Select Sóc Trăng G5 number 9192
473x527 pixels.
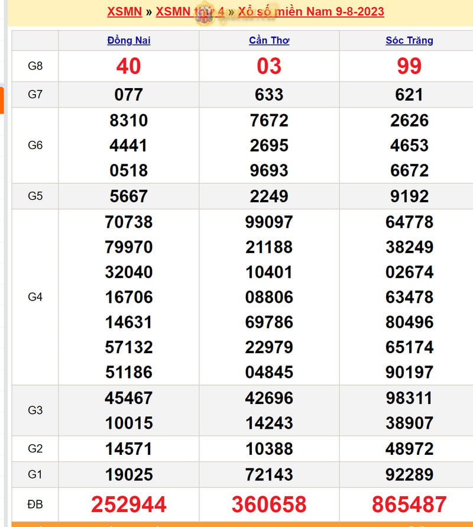[x=409, y=196]
